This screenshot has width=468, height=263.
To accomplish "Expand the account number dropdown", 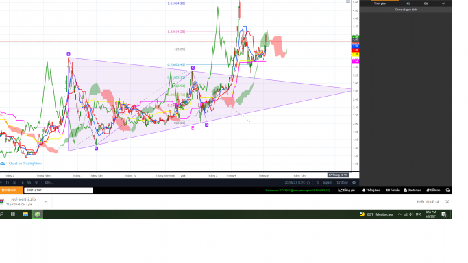I will pos(90,190).
